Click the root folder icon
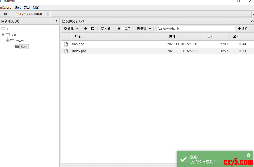The height and width of the screenshot is (167, 254). (3, 28)
